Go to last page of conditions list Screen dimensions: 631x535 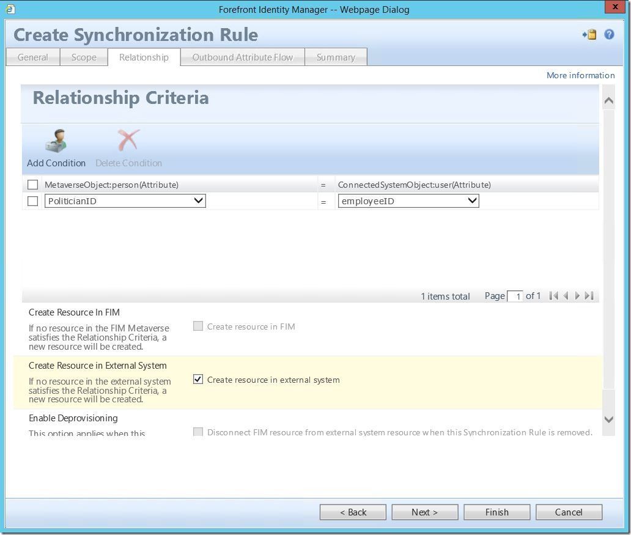click(x=589, y=296)
